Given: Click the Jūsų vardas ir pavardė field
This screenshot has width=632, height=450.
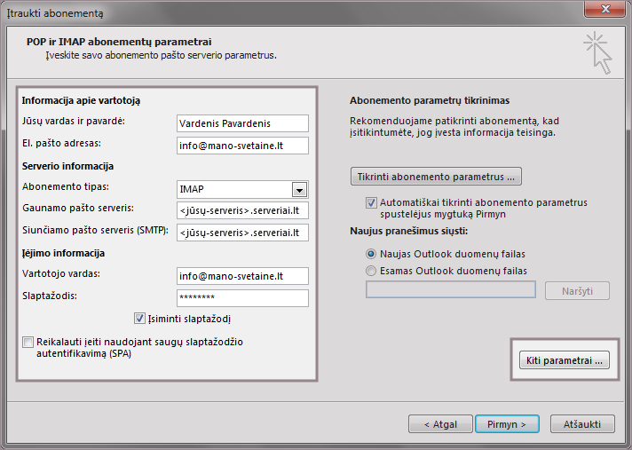Looking at the screenshot, I should 242,123.
